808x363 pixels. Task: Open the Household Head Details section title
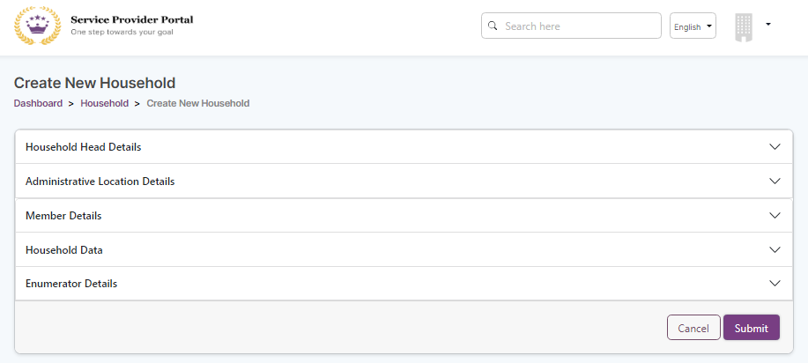point(84,147)
